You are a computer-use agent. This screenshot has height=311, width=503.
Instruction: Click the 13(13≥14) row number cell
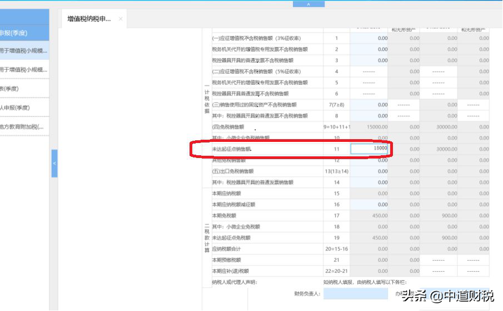[x=336, y=171]
